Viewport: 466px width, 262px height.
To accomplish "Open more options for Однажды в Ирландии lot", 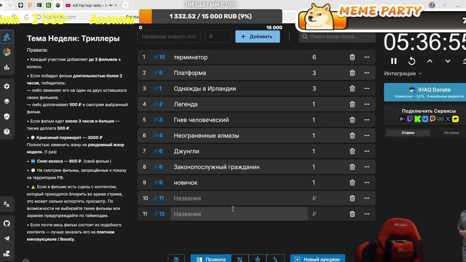I will point(367,88).
